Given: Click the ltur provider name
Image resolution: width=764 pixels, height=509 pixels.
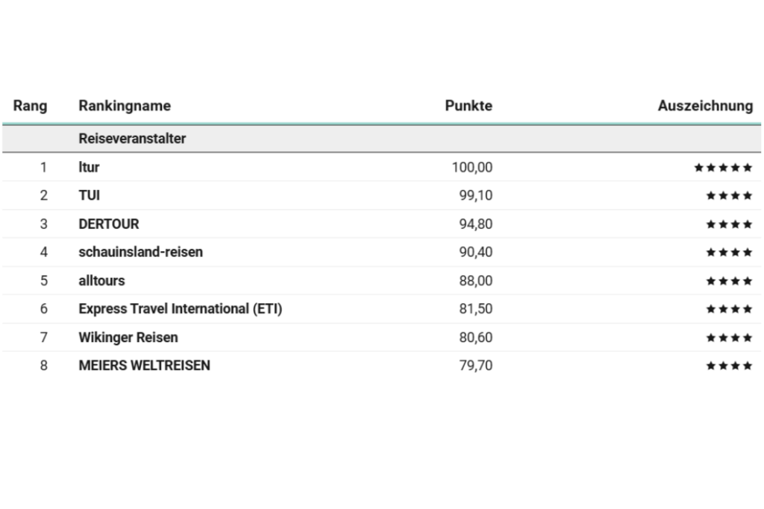Looking at the screenshot, I should pyautogui.click(x=89, y=168).
